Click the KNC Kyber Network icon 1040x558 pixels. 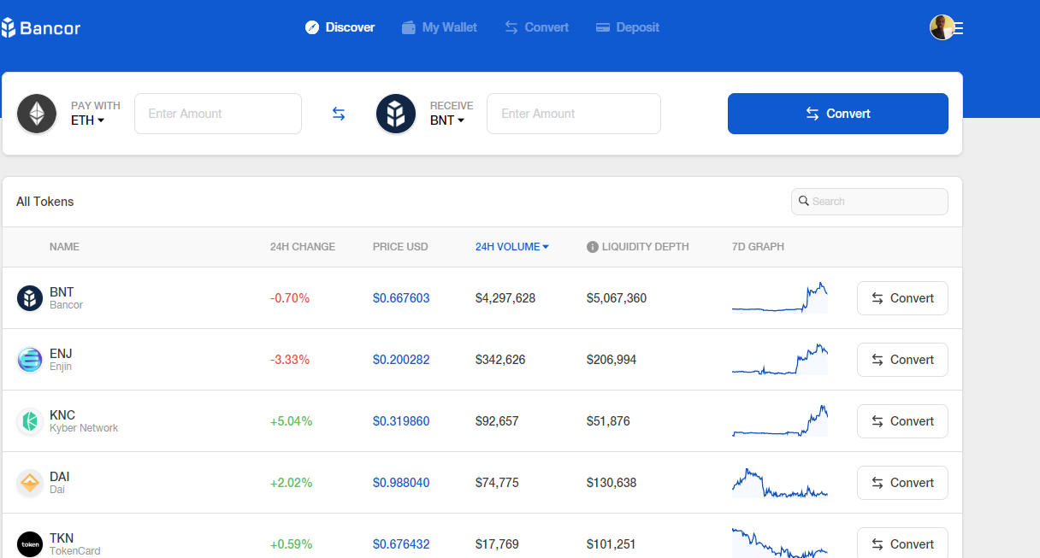[30, 421]
